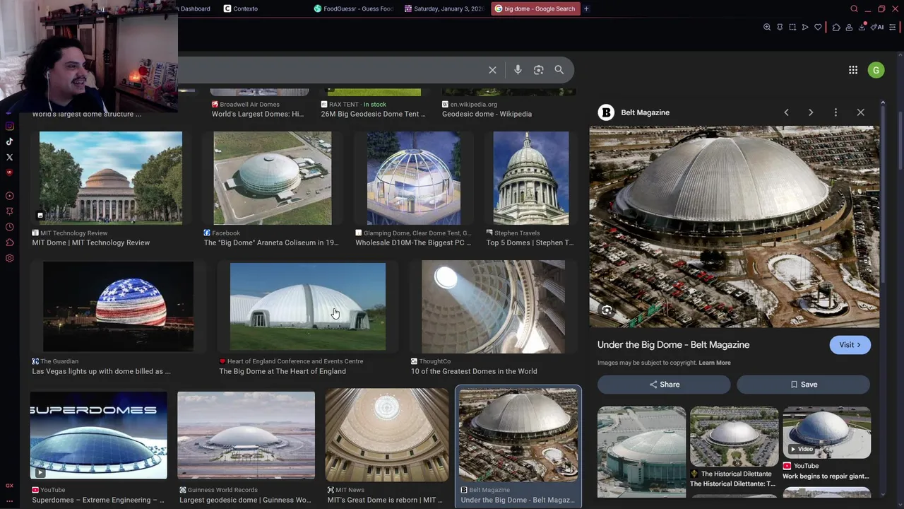Bookmark this page with the heart icon
904x509 pixels.
(818, 28)
